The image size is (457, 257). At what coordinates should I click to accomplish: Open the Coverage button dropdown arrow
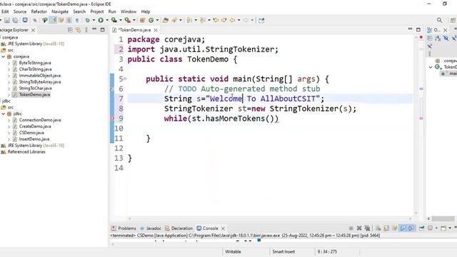click(x=121, y=20)
